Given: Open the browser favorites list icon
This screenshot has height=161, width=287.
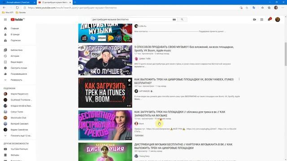Looking at the screenshot, I should tap(262, 8).
